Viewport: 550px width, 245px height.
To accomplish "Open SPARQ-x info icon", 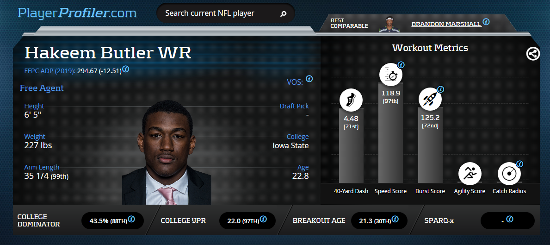I will coord(510,220).
